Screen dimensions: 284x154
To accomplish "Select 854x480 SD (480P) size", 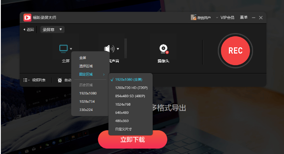I will (130, 96).
